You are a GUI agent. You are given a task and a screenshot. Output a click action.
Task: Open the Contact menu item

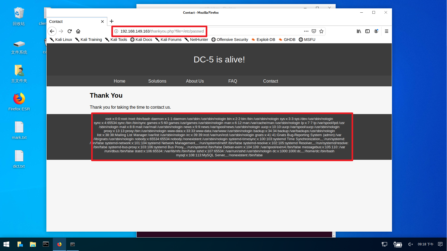[x=270, y=81]
